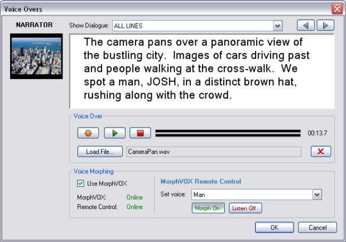Click the Man voice selection box
Screen dimensions: 346x242
click(x=251, y=195)
